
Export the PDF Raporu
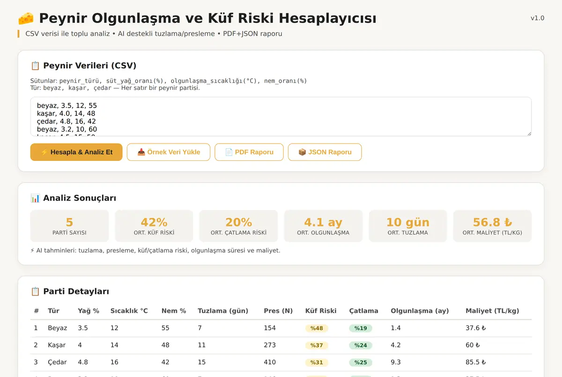(249, 152)
